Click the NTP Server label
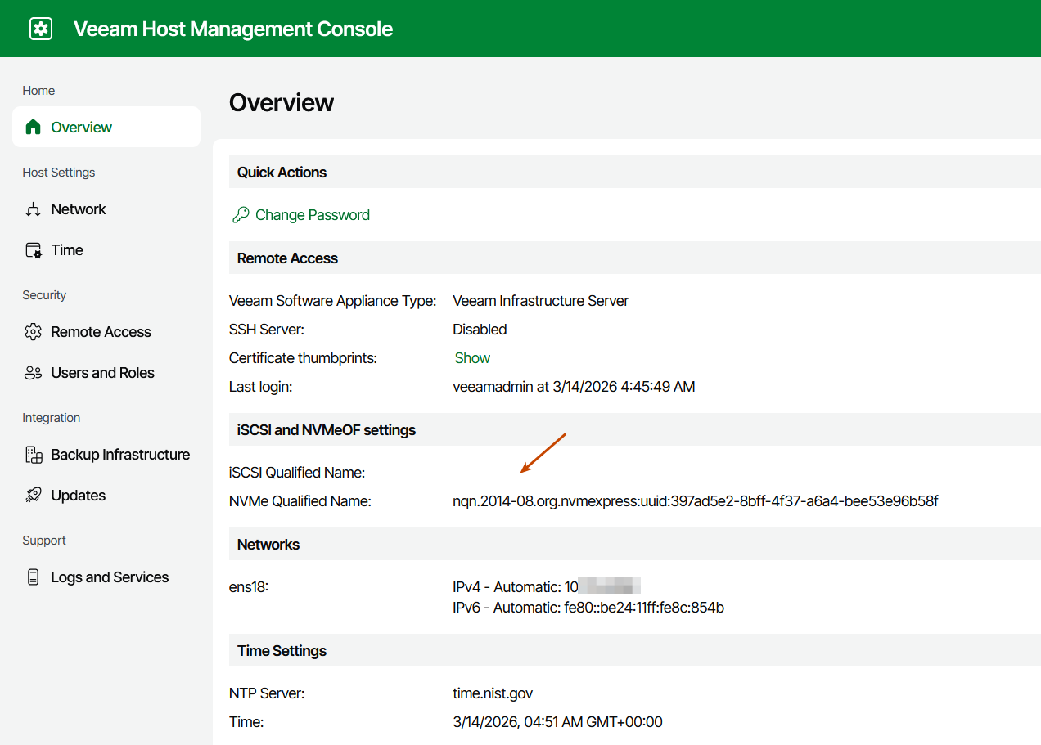The width and height of the screenshot is (1041, 745). pyautogui.click(x=267, y=693)
